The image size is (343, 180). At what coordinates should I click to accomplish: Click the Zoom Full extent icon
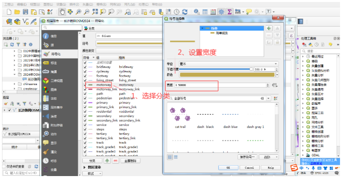[x=95, y=12]
